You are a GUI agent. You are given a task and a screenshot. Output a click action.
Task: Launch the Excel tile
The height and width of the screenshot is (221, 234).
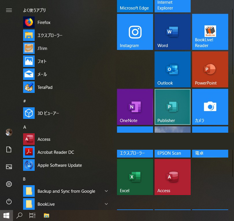pos(135,177)
